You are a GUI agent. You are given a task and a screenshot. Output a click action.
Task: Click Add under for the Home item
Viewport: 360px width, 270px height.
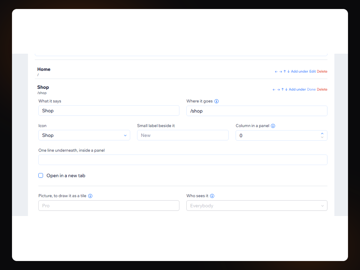tap(299, 71)
